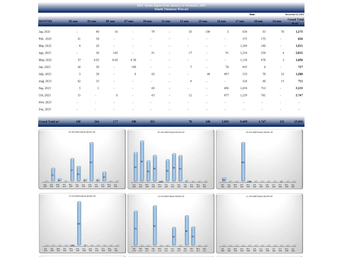
Task: Click the '02 mm' column header
Action: click(x=73, y=21)
